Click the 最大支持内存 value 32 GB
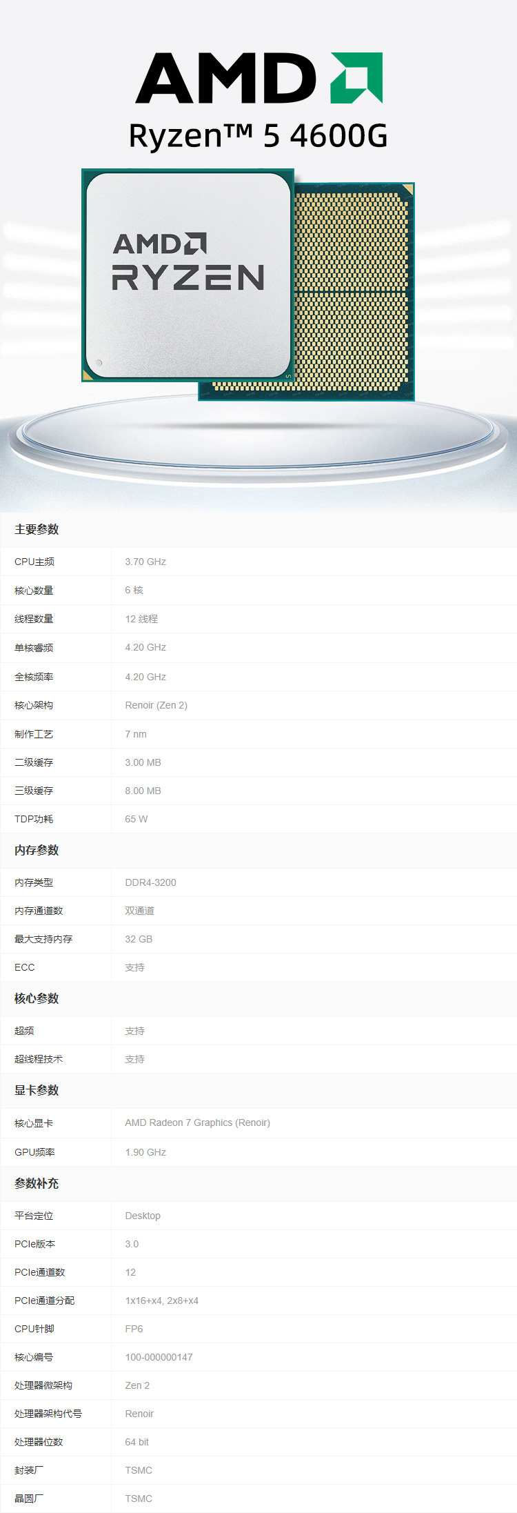This screenshot has width=517, height=1513. tap(139, 939)
